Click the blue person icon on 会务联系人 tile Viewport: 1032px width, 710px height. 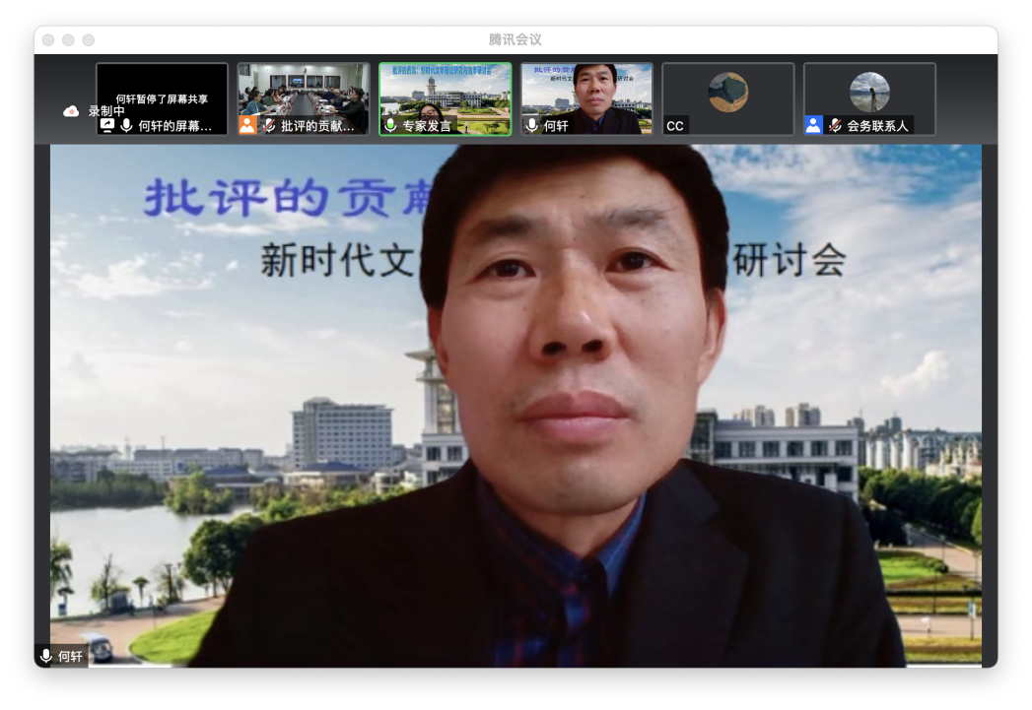pos(813,125)
